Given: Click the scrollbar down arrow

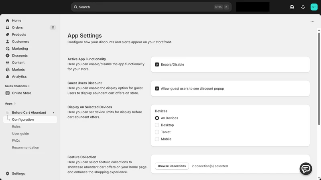Looking at the screenshot, I should coord(319,178).
